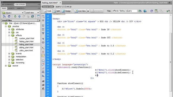Click Remove Comment icon
Image resolution: width=173 pixels, height=97 pixels.
43,64
